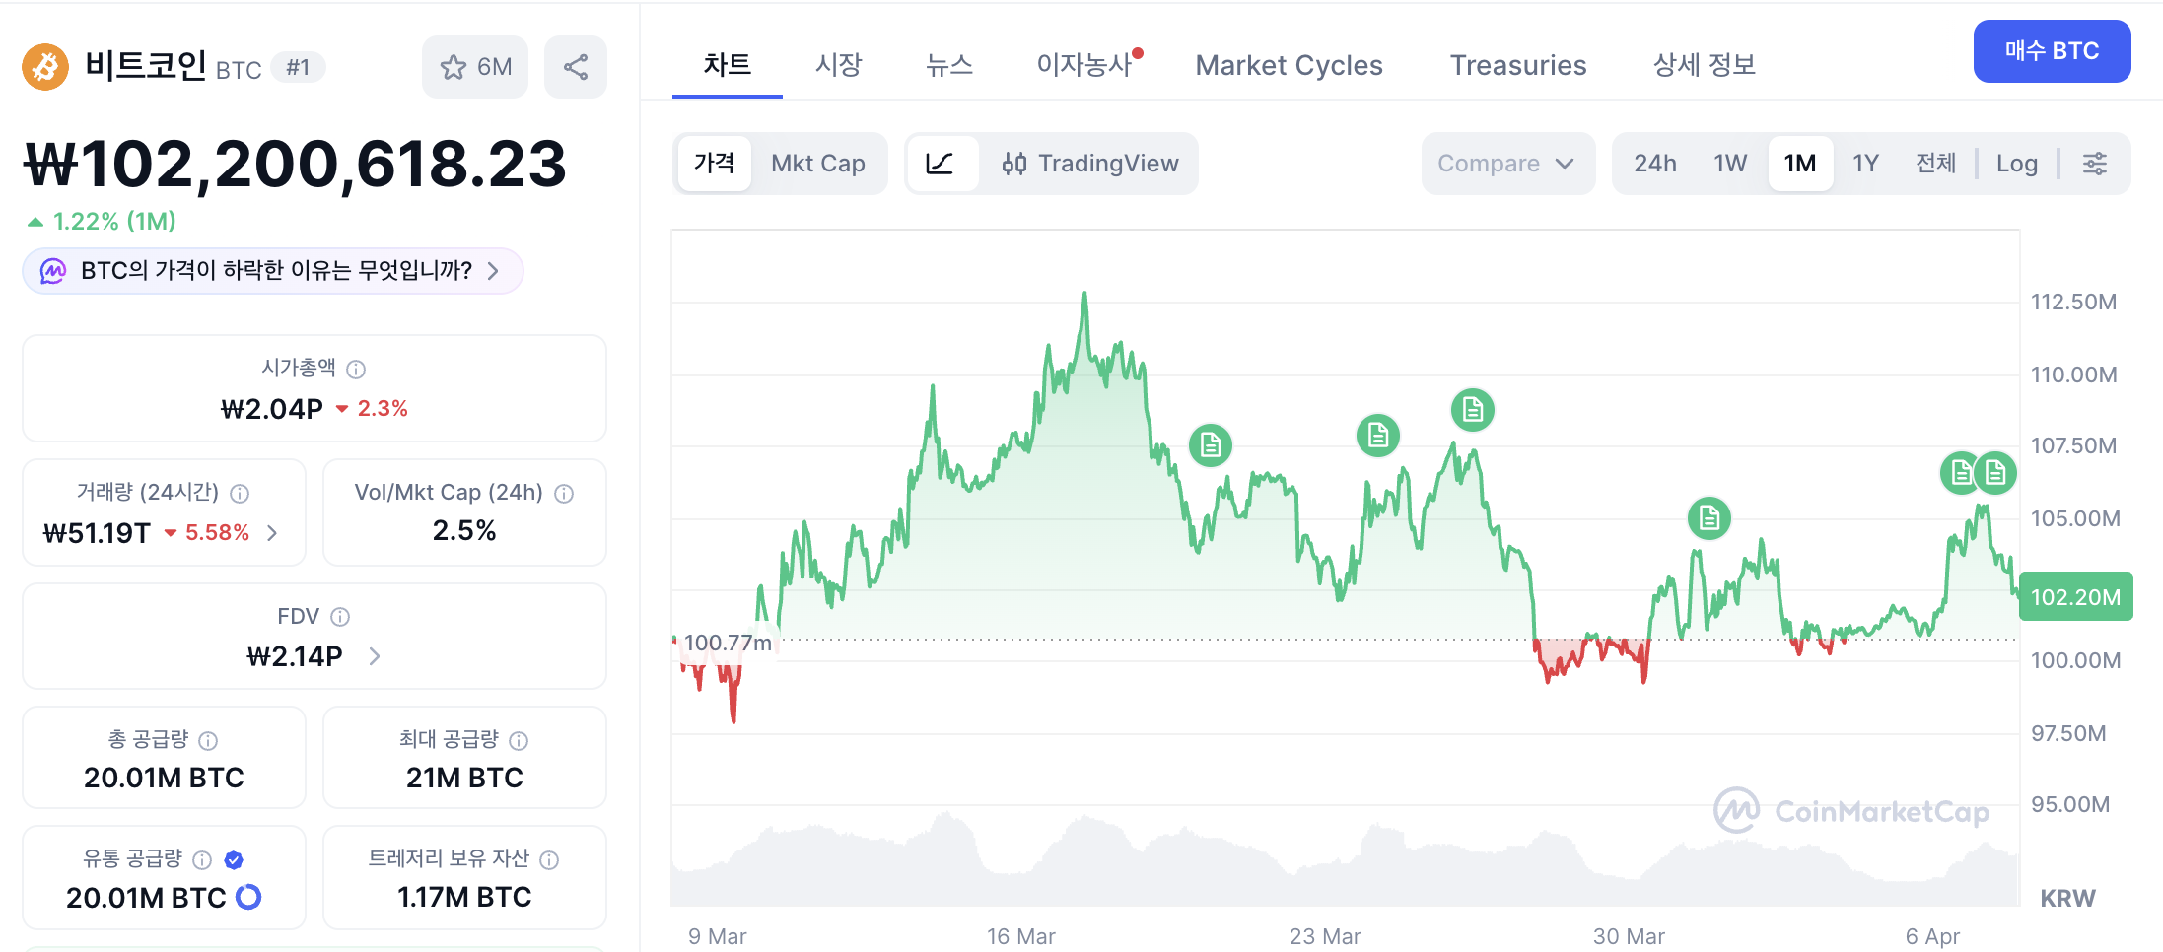The image size is (2163, 952).
Task: Toggle chart to Mkt Cap view
Action: [x=818, y=164]
